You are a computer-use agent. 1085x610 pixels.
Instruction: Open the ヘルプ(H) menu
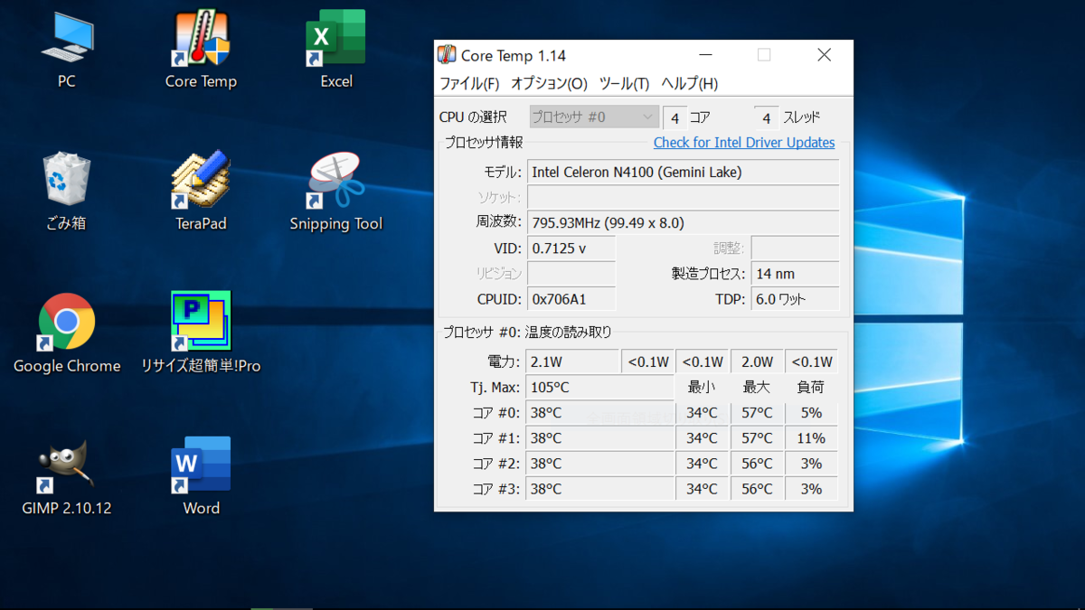tap(689, 84)
